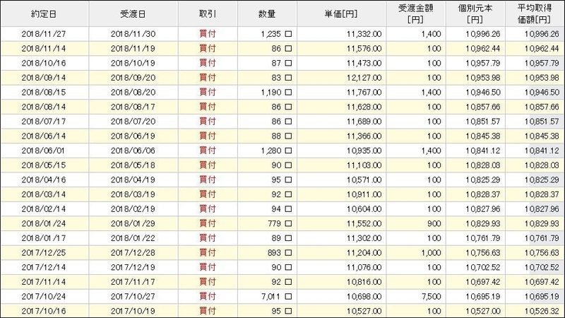Select trade date 2017/10/16
565x318 pixels.
(44, 311)
